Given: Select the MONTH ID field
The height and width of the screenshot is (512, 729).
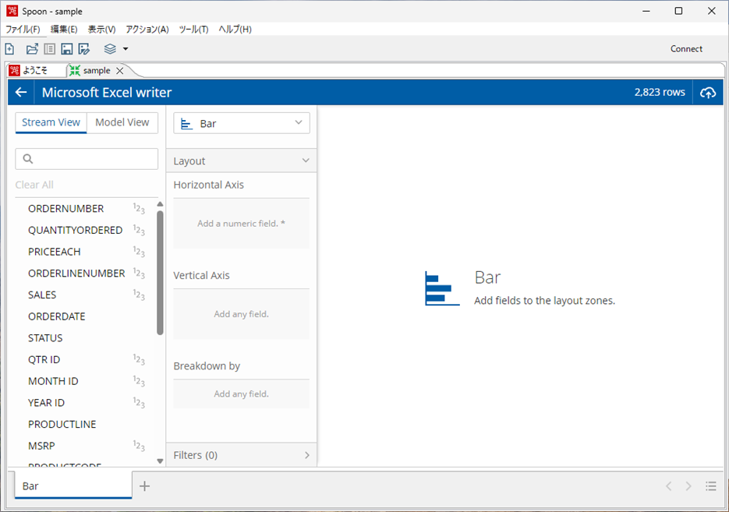Looking at the screenshot, I should pos(53,381).
